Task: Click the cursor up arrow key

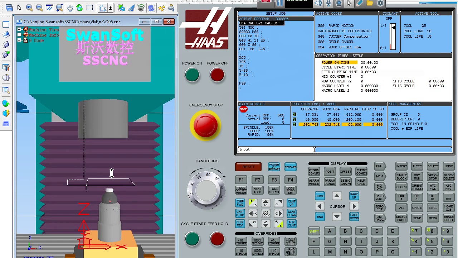Action: (x=337, y=196)
